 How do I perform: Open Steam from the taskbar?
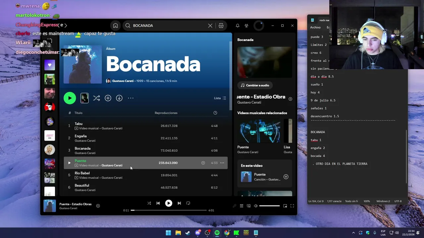click(188, 233)
